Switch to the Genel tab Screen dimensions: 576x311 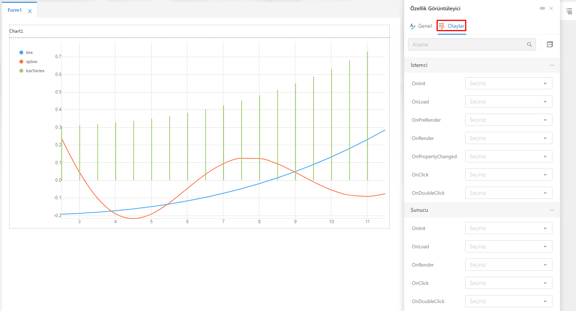pos(421,26)
